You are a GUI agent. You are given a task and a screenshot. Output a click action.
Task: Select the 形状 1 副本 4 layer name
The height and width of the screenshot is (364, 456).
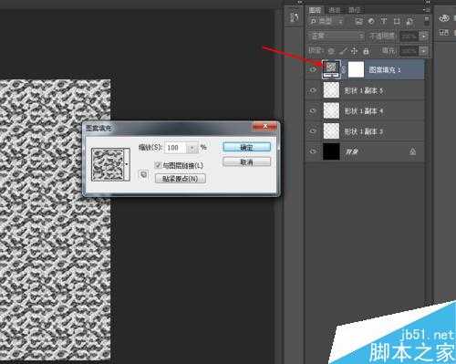pyautogui.click(x=363, y=111)
